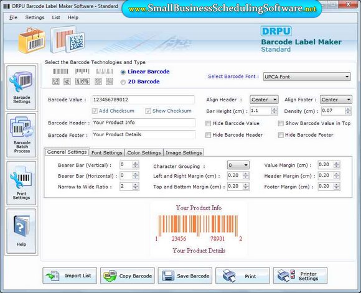The height and width of the screenshot is (293, 361).
Task: Click the Barcode Value input field
Action: coord(143,100)
